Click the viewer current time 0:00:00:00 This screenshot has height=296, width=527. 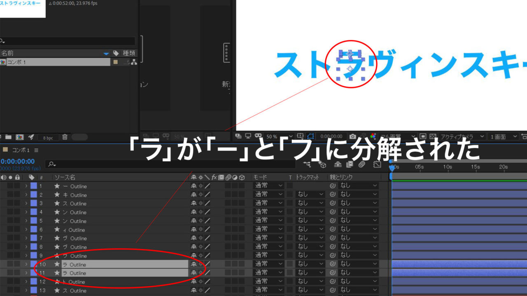[x=331, y=136]
